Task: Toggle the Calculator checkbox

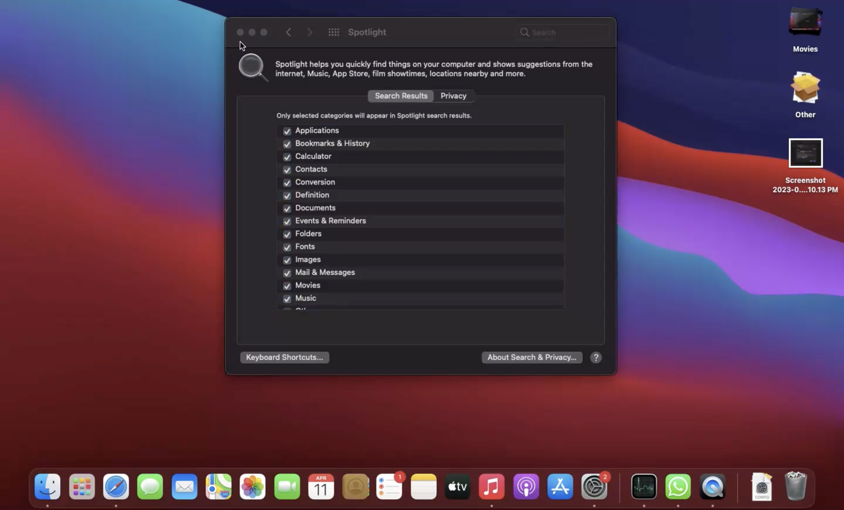Action: [287, 157]
